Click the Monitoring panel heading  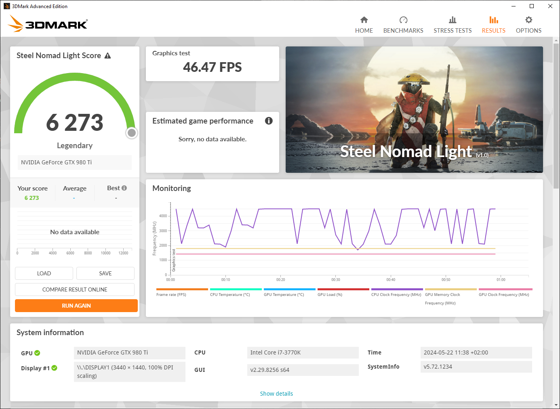tap(172, 188)
